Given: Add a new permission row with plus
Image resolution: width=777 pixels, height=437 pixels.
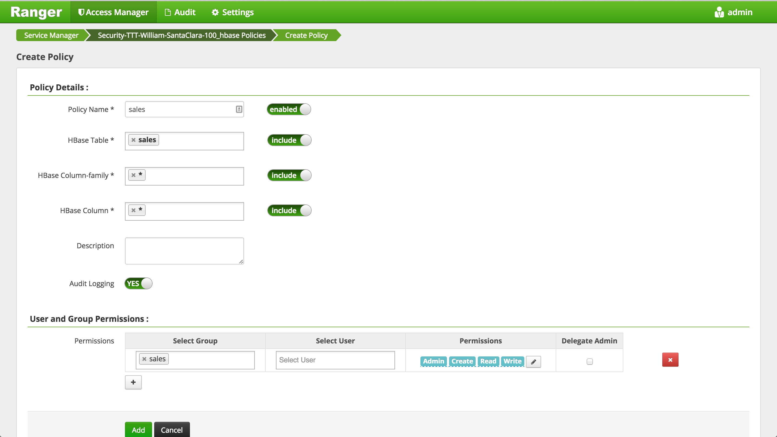Looking at the screenshot, I should [133, 382].
